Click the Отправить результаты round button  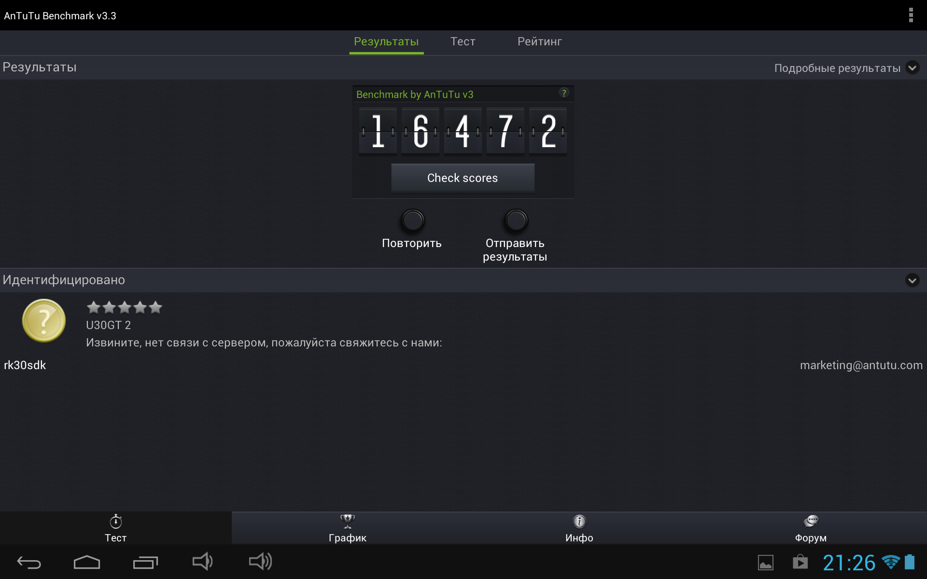tap(516, 221)
